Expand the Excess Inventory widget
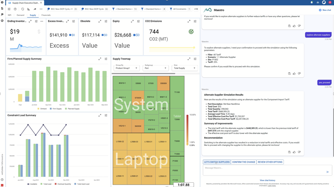The width and height of the screenshot is (334, 187). [x=68, y=21]
